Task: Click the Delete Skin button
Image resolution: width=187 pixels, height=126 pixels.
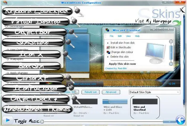Action: pyautogui.click(x=70, y=92)
